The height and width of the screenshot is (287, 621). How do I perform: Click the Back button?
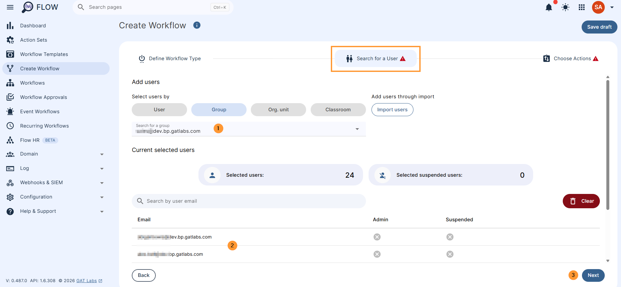pyautogui.click(x=144, y=275)
